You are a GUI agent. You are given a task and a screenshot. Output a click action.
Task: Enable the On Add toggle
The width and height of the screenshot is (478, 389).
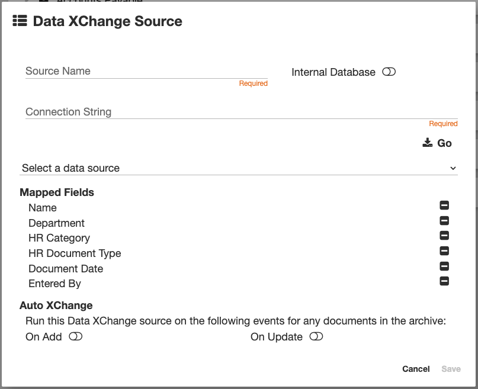(75, 336)
